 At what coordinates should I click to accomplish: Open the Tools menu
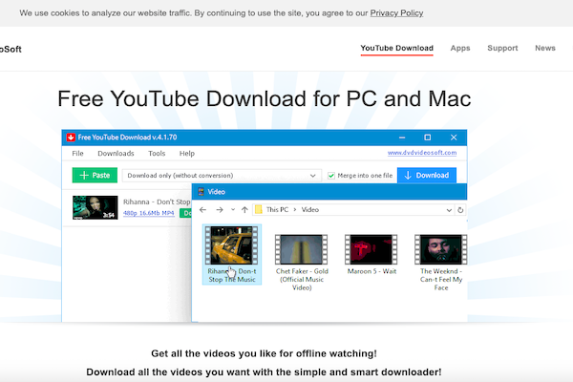coord(157,154)
